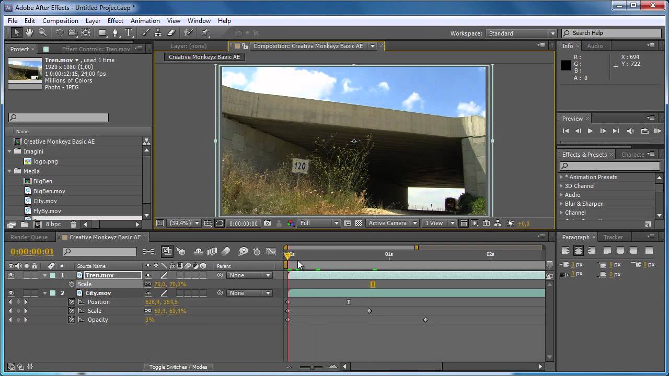Click the Project panel search field
Viewport: 669px width, 376px height.
click(59, 118)
